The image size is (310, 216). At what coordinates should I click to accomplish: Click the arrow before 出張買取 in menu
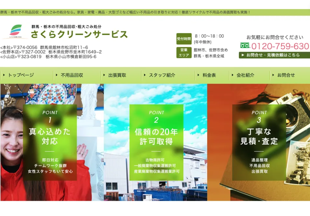(x=104, y=75)
